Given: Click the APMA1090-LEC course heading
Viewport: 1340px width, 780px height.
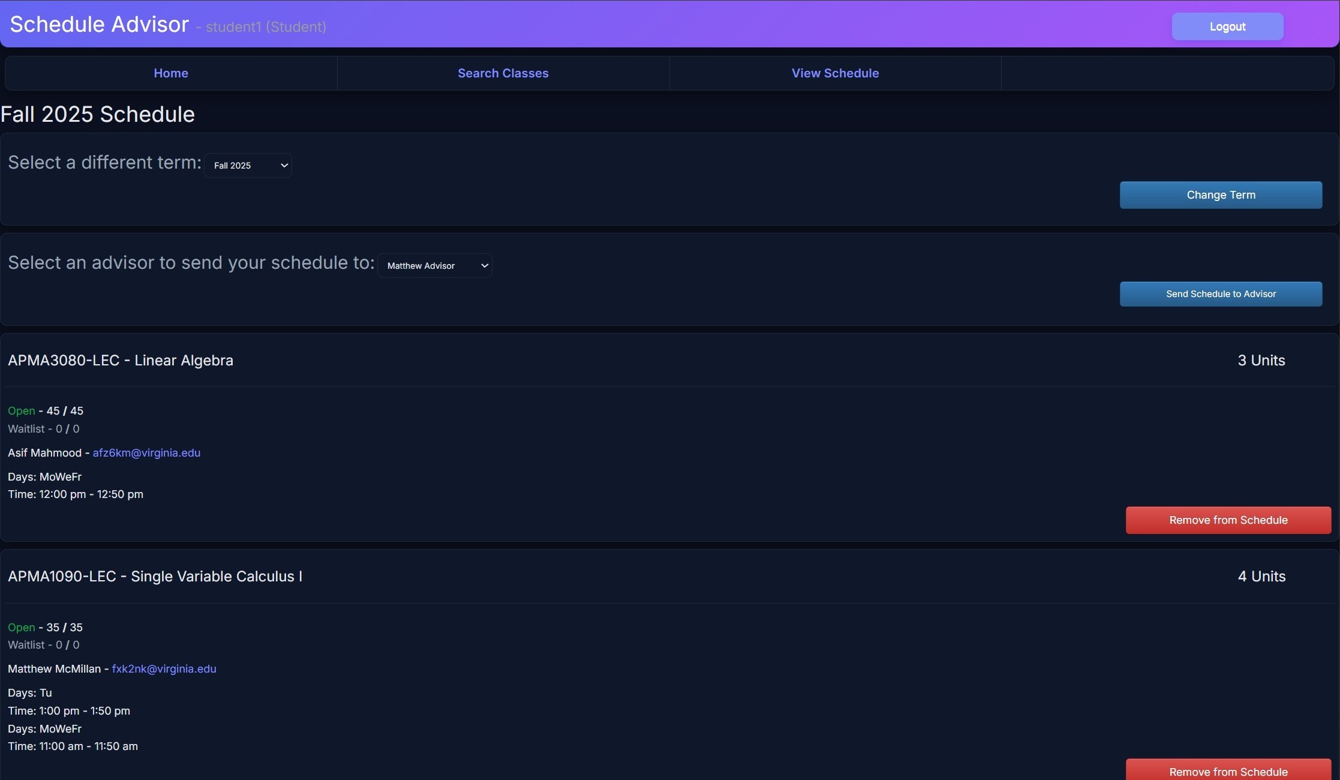Looking at the screenshot, I should click(155, 577).
